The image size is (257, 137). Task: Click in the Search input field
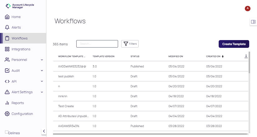(x=97, y=44)
